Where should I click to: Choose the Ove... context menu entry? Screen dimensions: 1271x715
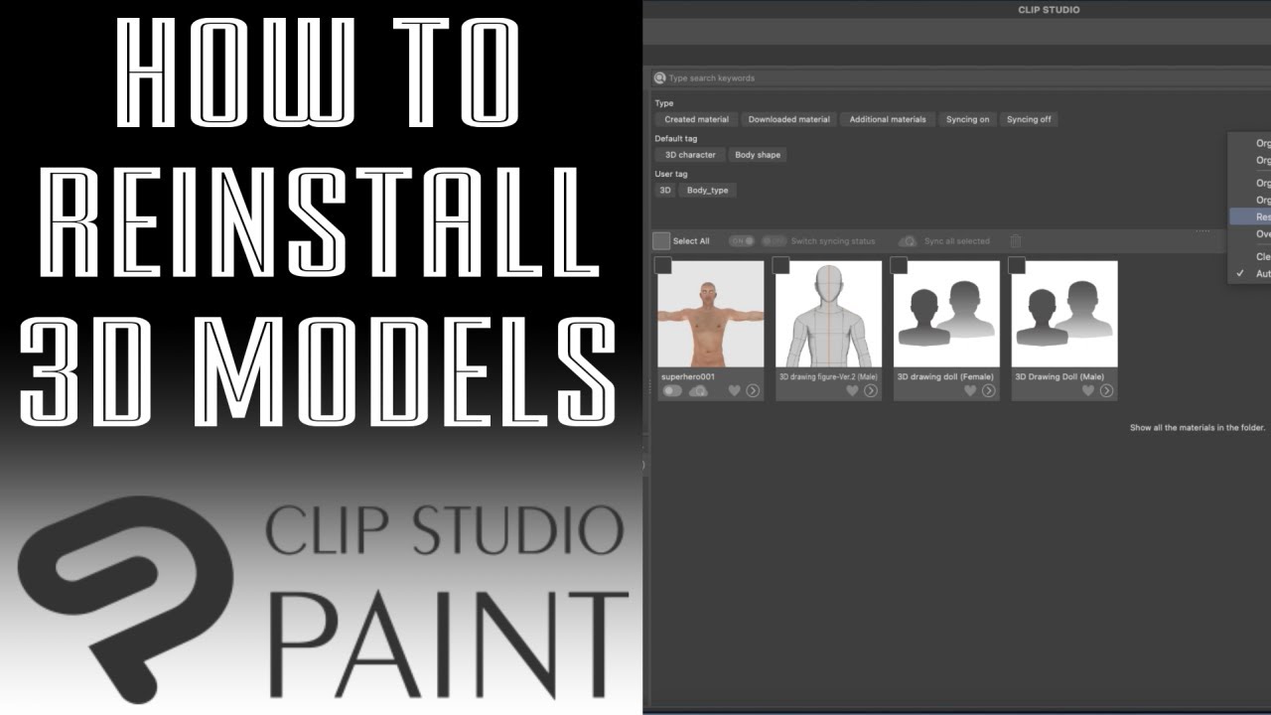(1250, 234)
